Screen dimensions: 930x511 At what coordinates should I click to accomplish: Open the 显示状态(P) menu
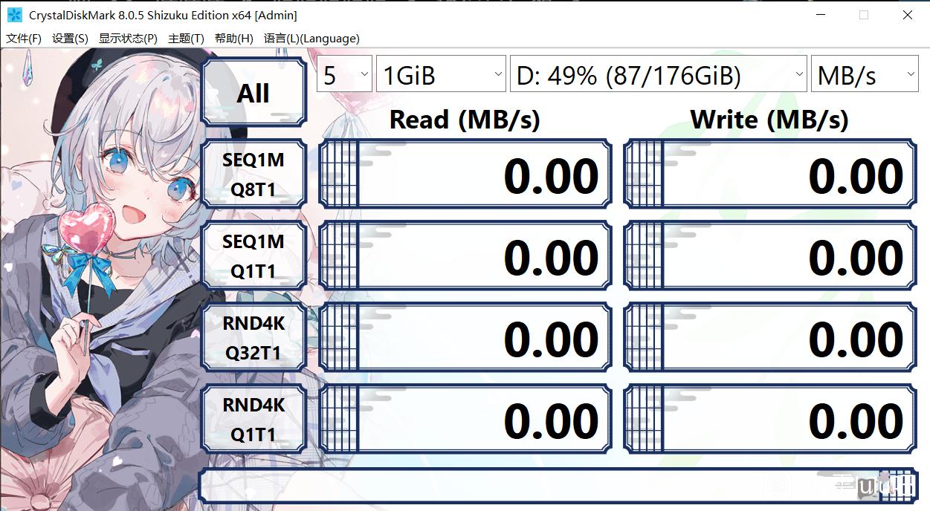pyautogui.click(x=128, y=39)
